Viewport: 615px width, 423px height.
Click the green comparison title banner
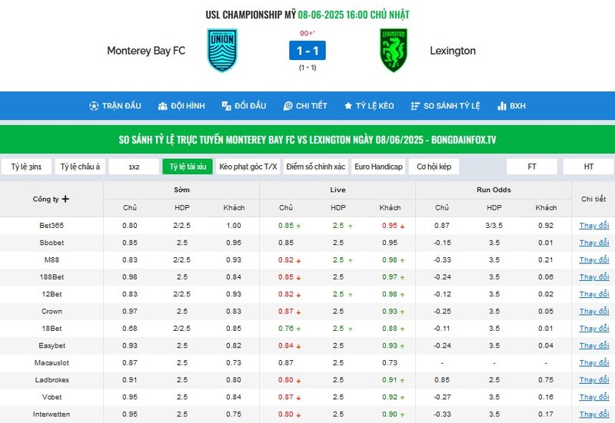pyautogui.click(x=307, y=140)
